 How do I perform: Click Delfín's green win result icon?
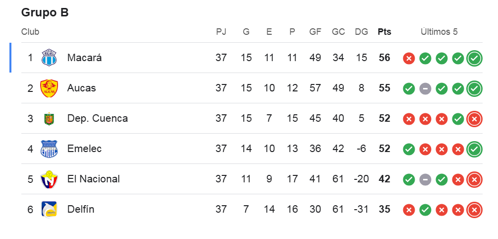click(x=425, y=210)
